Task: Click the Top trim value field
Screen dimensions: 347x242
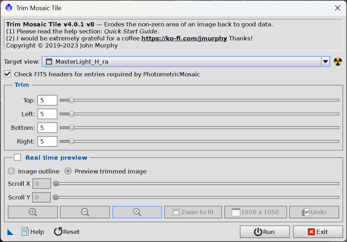Action: click(x=47, y=100)
